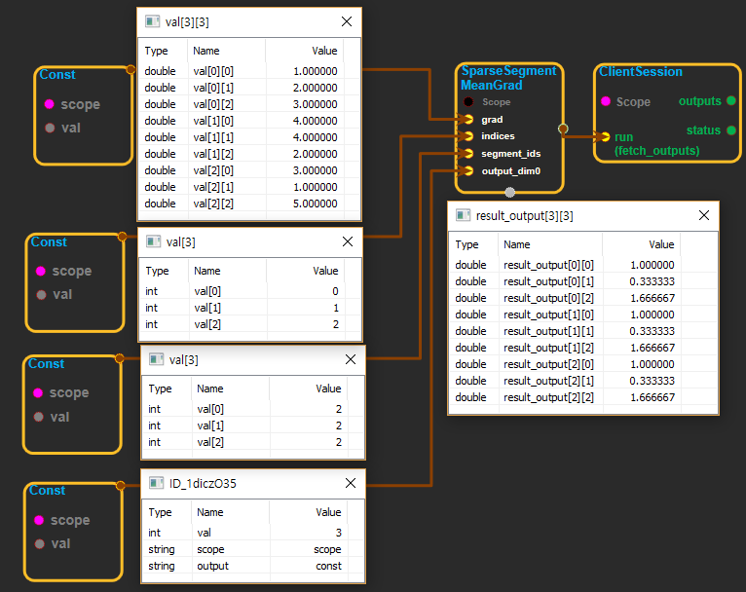
Task: Click the bottom Const node's val port
Action: coord(37,544)
